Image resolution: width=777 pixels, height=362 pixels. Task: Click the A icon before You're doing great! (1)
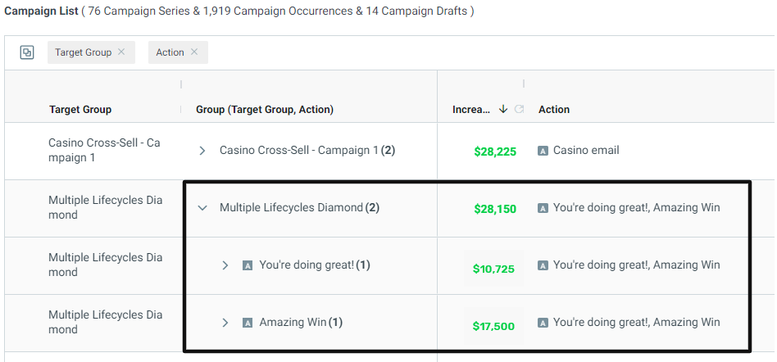click(248, 265)
